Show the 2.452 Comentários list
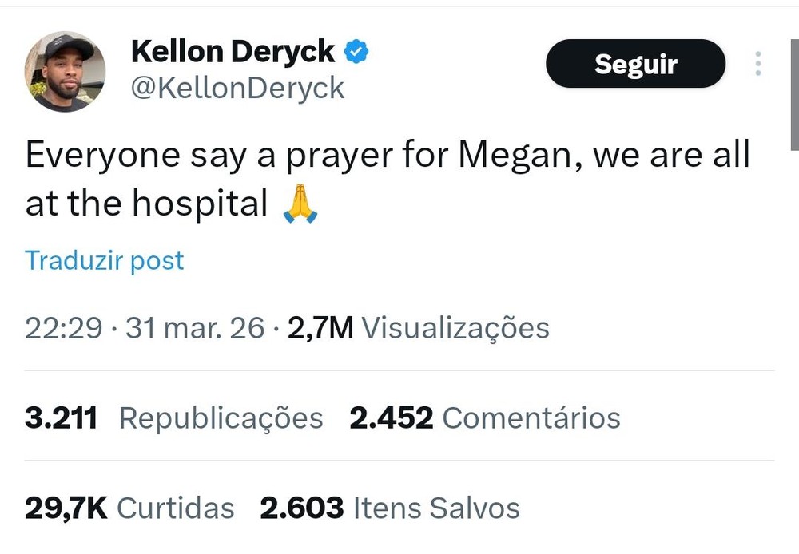The image size is (799, 554). tap(484, 417)
